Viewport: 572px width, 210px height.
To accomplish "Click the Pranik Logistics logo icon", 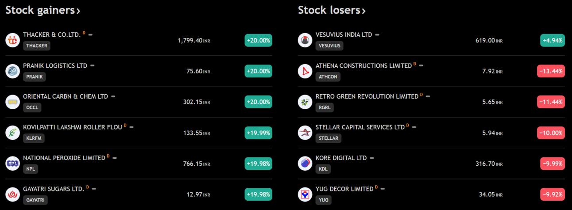I will click(x=12, y=71).
